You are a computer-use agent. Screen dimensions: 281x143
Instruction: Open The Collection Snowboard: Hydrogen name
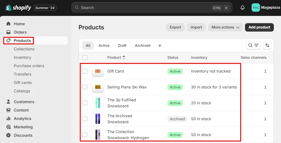click(128, 135)
